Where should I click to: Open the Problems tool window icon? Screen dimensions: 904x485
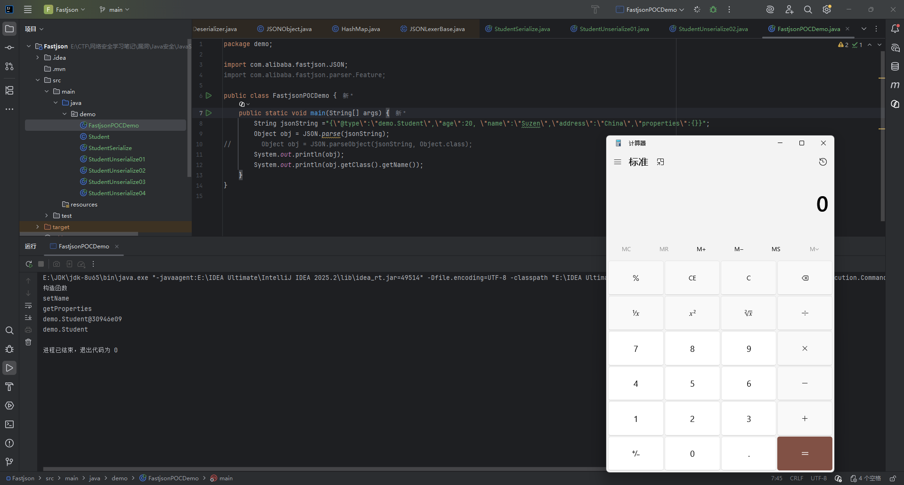pyautogui.click(x=9, y=443)
